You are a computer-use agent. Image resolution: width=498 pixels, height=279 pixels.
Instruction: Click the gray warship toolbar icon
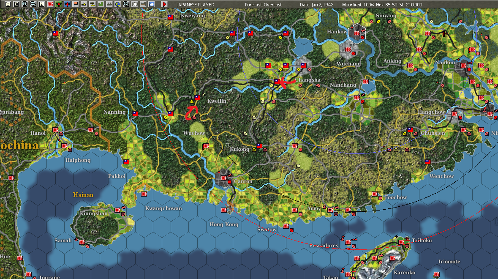tap(109, 4)
